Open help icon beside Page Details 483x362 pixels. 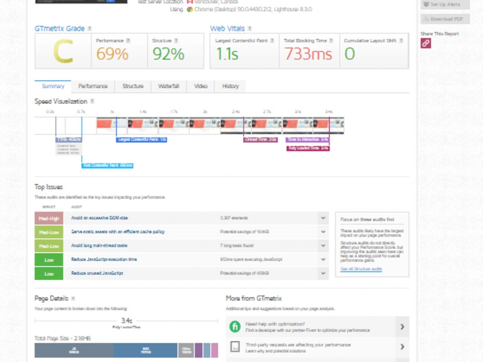(x=73, y=298)
